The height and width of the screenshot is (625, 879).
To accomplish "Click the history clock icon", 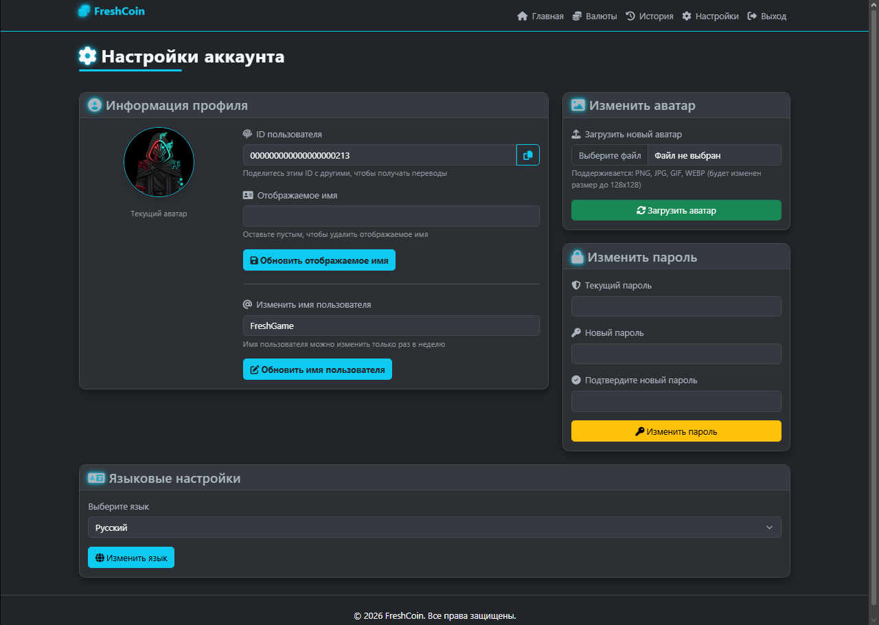I will 630,16.
